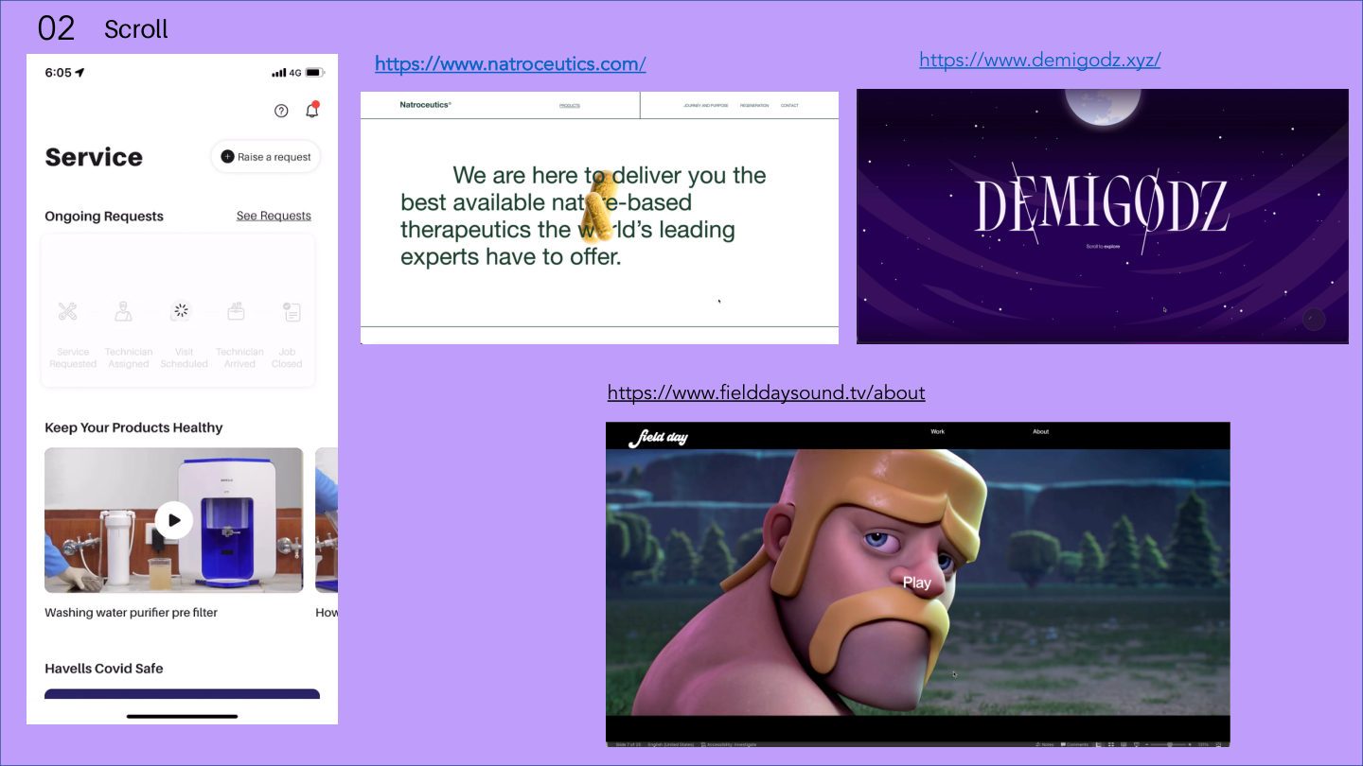Click the Havells Covid Safe heading

pyautogui.click(x=104, y=669)
